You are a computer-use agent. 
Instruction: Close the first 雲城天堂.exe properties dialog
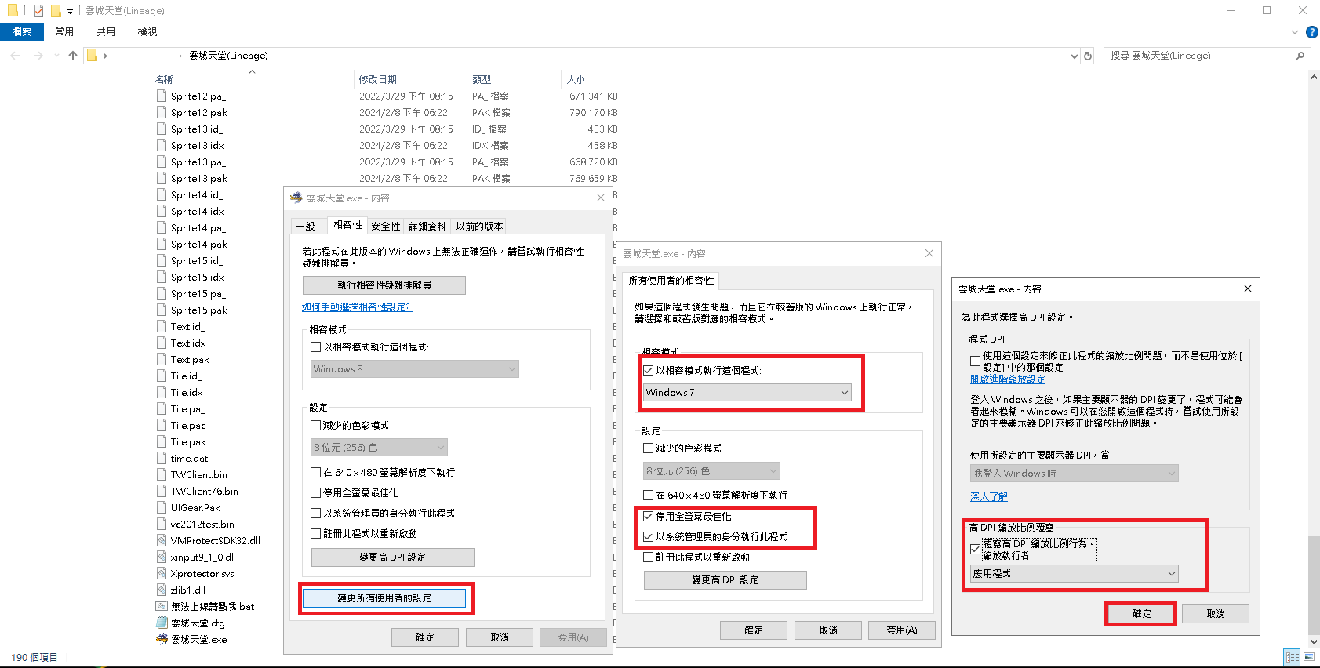click(601, 198)
